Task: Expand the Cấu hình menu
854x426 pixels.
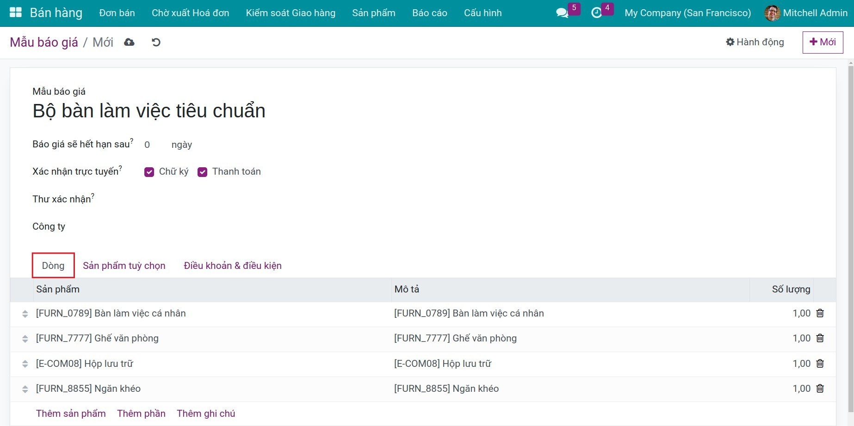Action: click(x=483, y=13)
